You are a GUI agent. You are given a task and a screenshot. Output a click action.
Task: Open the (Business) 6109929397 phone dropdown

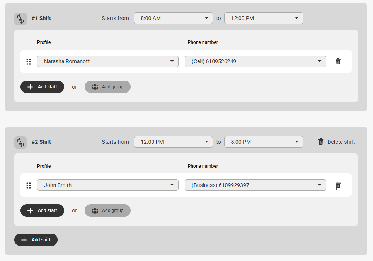[x=255, y=185]
